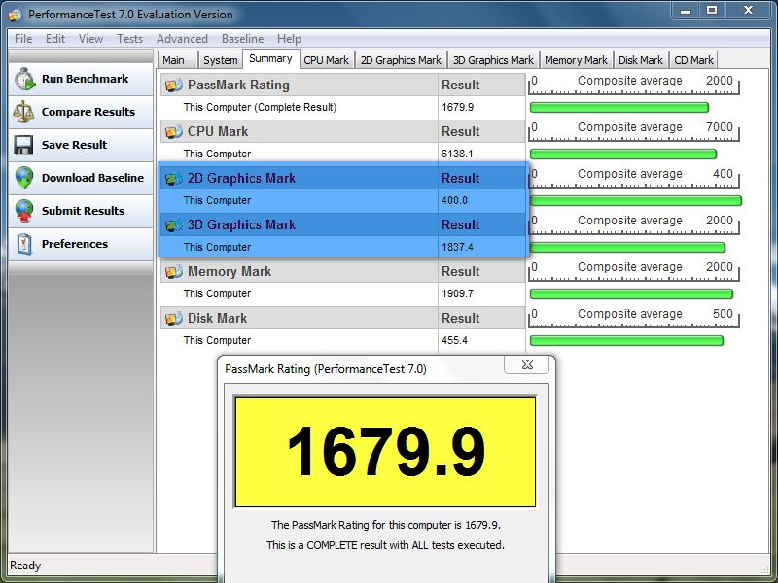This screenshot has height=583, width=778.
Task: Click the 3D Graphics result value 1837.4
Action: click(457, 248)
